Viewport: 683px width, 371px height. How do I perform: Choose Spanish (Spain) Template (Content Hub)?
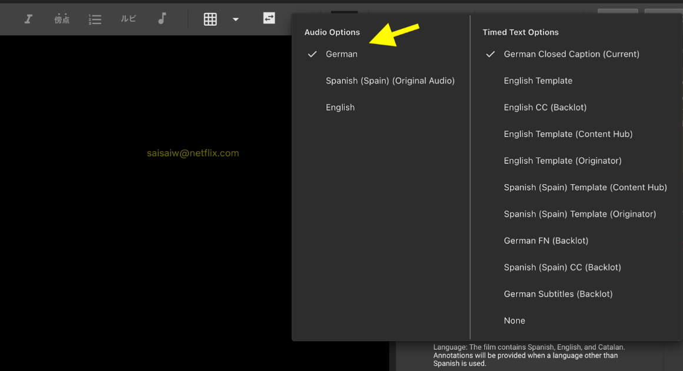coord(585,188)
